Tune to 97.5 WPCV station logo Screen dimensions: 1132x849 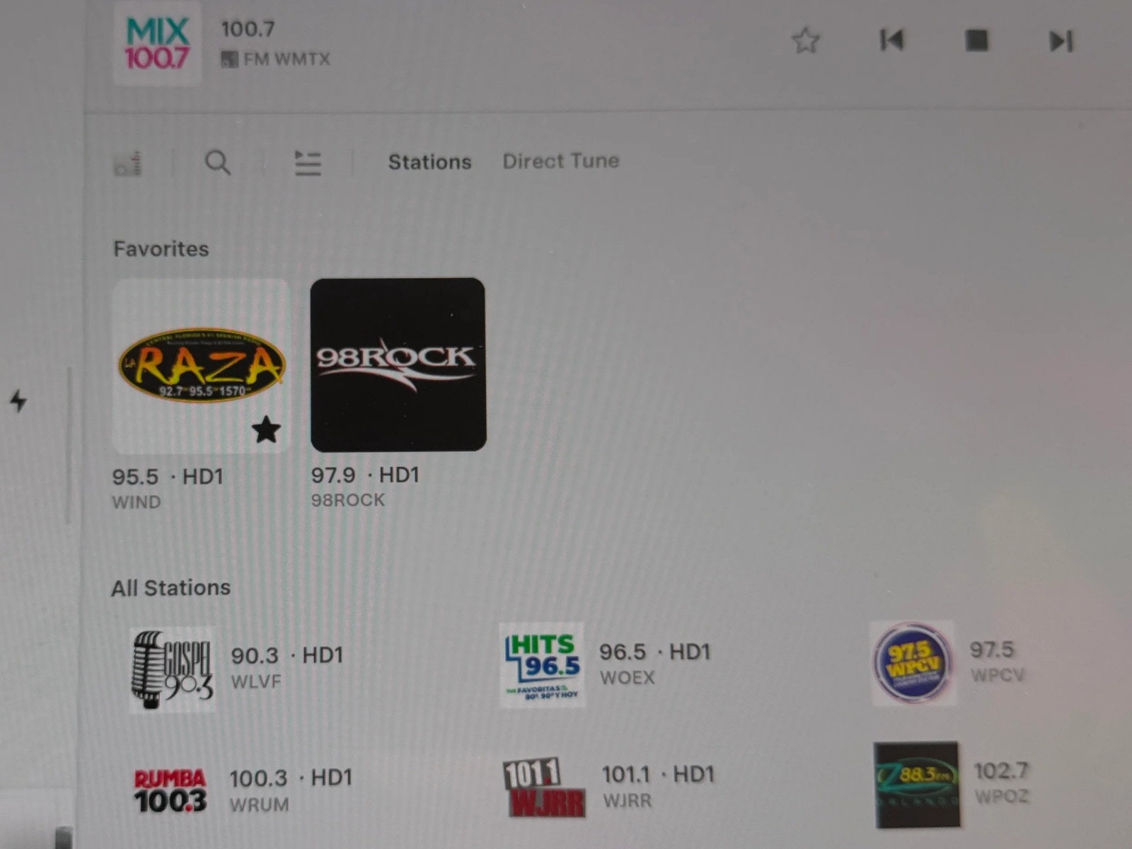coord(913,663)
